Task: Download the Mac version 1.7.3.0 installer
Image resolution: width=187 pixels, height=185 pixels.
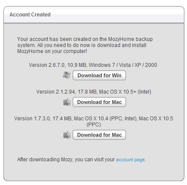Action: 99,135
